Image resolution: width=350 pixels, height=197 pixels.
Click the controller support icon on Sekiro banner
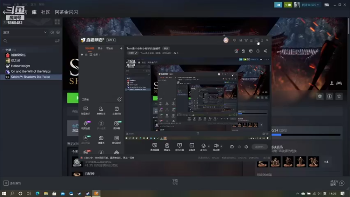[339, 83]
